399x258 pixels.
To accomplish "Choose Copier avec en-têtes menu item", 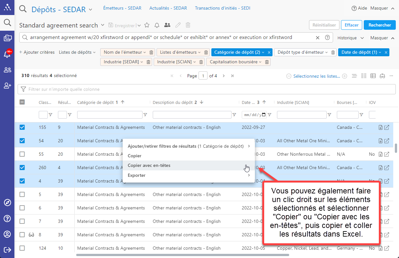I will [189, 166].
